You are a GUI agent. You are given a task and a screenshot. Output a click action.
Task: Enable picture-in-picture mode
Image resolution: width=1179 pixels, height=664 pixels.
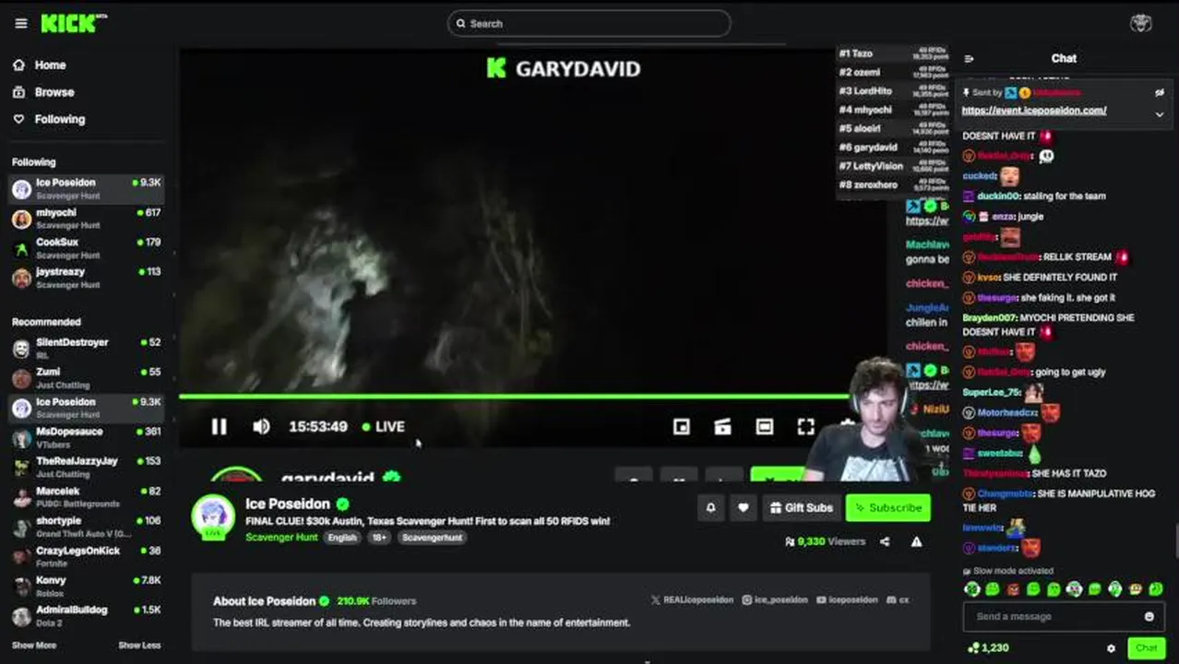click(681, 426)
